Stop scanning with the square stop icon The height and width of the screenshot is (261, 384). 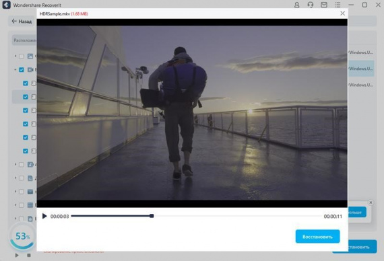pos(29,255)
